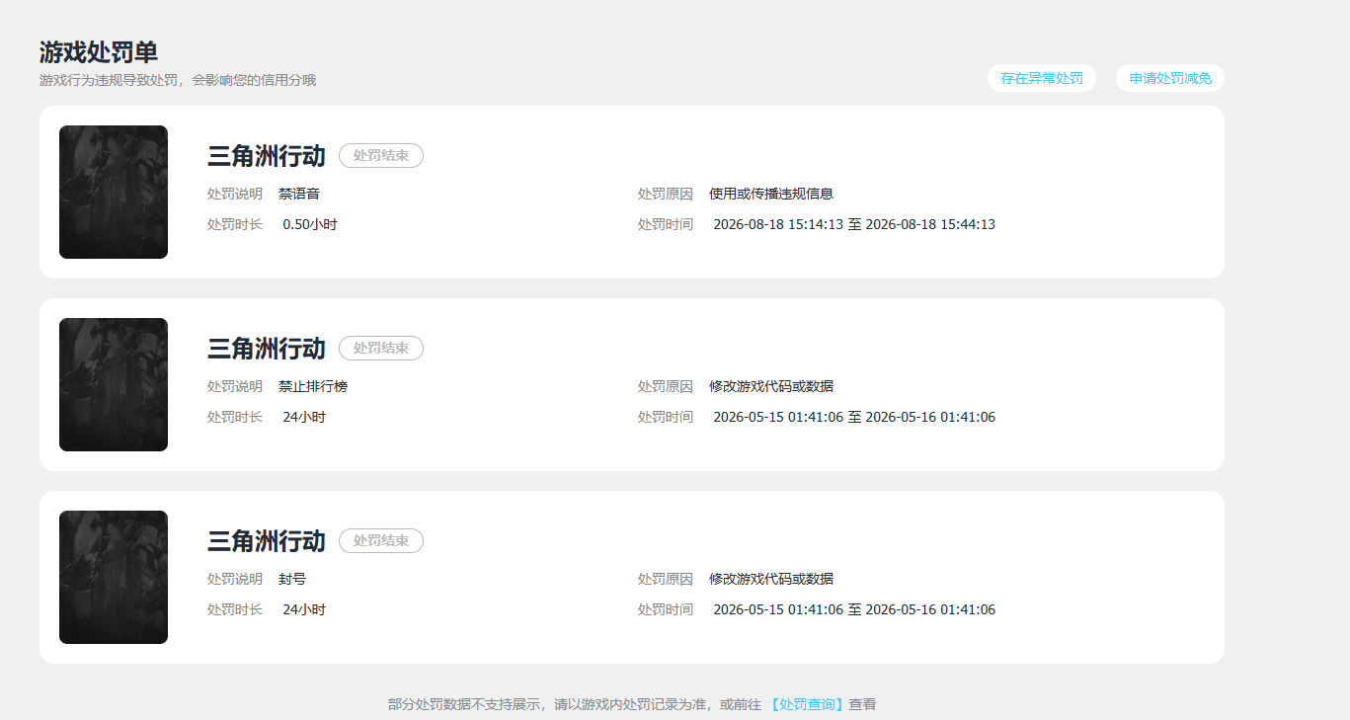The height and width of the screenshot is (720, 1350).
Task: Select the 禁语音 penalty description text
Action: click(x=299, y=194)
